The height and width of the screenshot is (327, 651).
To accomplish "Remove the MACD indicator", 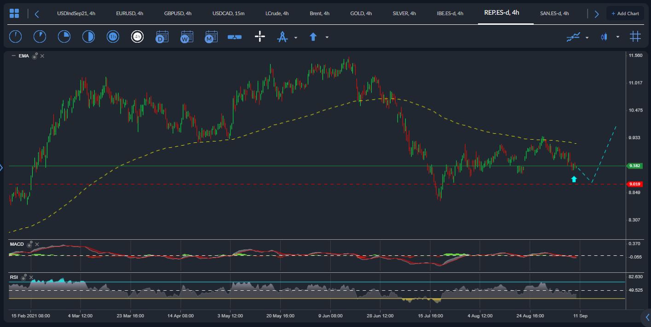I will pos(37,244).
